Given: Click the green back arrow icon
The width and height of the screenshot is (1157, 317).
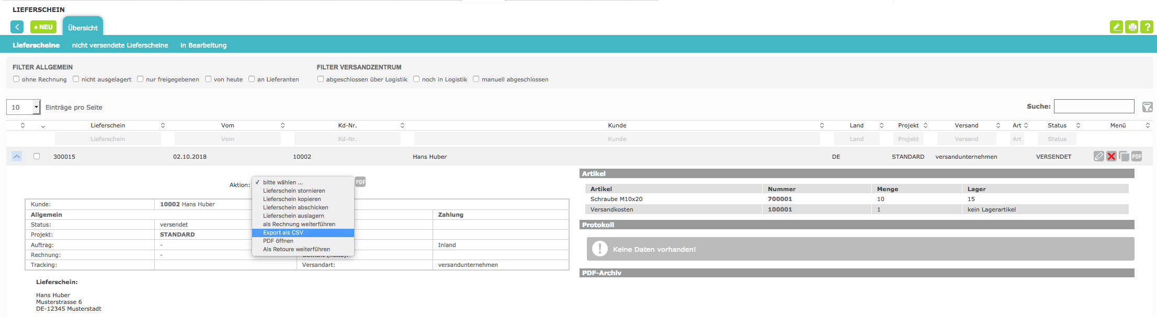Looking at the screenshot, I should (x=17, y=27).
